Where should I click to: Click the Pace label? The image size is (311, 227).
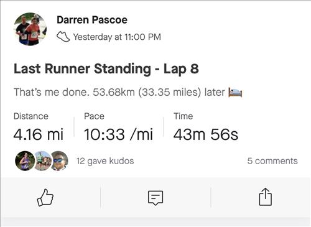pos(94,116)
